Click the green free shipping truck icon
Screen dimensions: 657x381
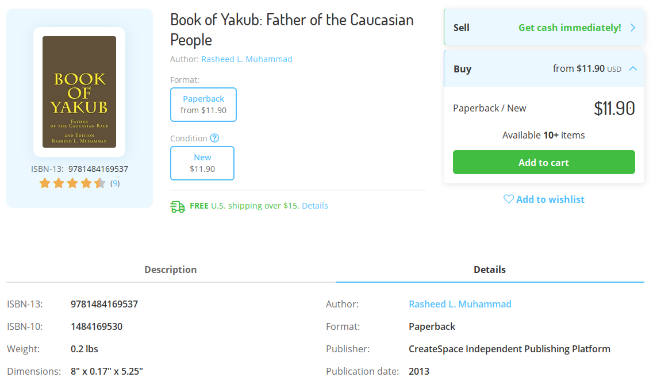click(x=178, y=206)
